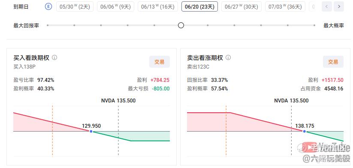Click 交易 button for 卖出看涨期权
This screenshot has height=168, width=353.
click(x=333, y=62)
